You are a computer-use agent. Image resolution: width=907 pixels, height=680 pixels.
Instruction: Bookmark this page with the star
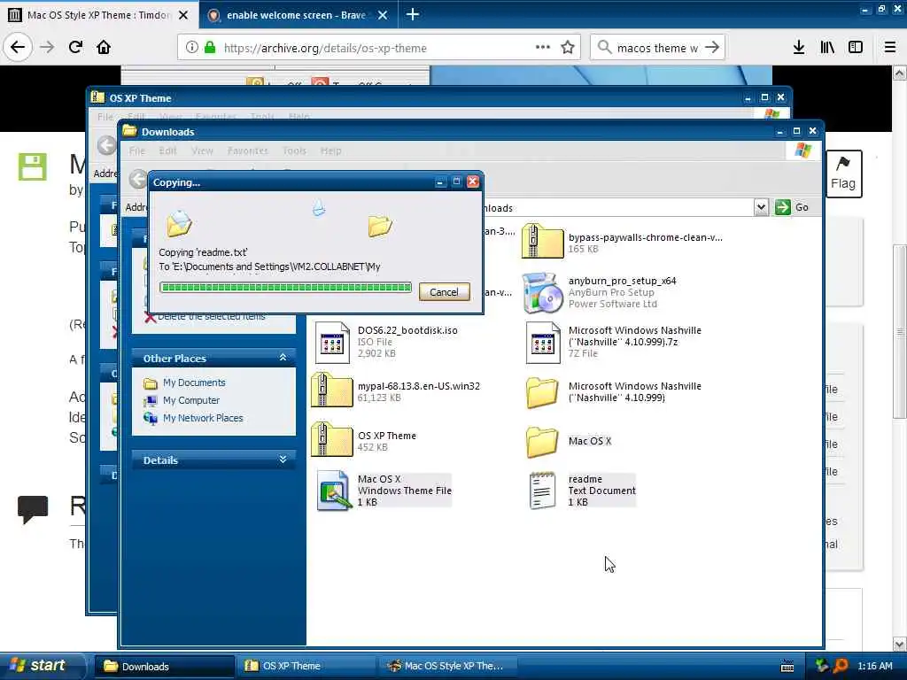click(568, 48)
